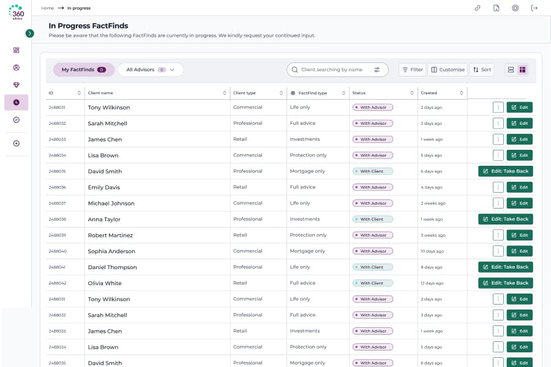
Task: Open the dashboard grid icon in sidebar
Action: (x=16, y=50)
